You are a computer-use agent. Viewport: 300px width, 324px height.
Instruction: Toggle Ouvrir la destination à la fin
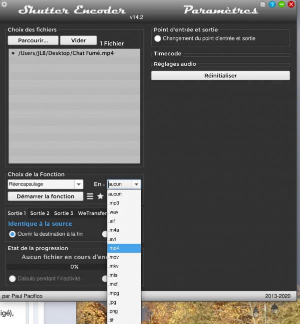pos(12,234)
